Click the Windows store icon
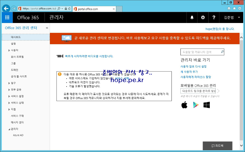The height and width of the screenshot is (152, 245). [x=206, y=105]
